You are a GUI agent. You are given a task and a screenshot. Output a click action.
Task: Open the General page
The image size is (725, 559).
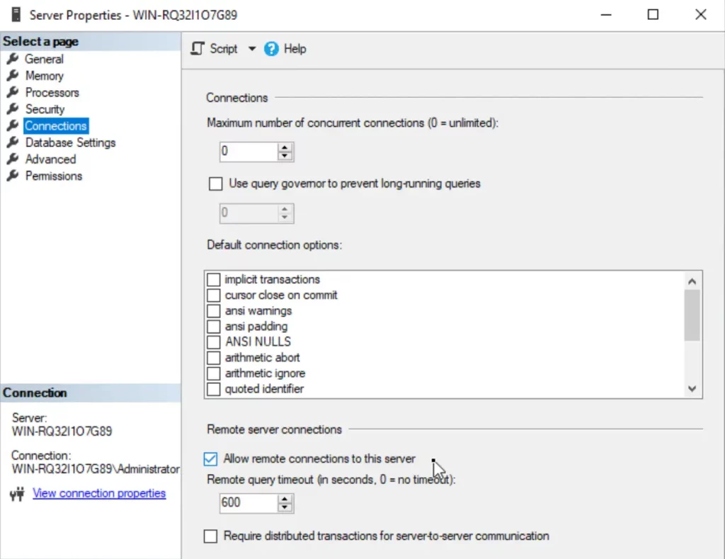click(x=44, y=59)
